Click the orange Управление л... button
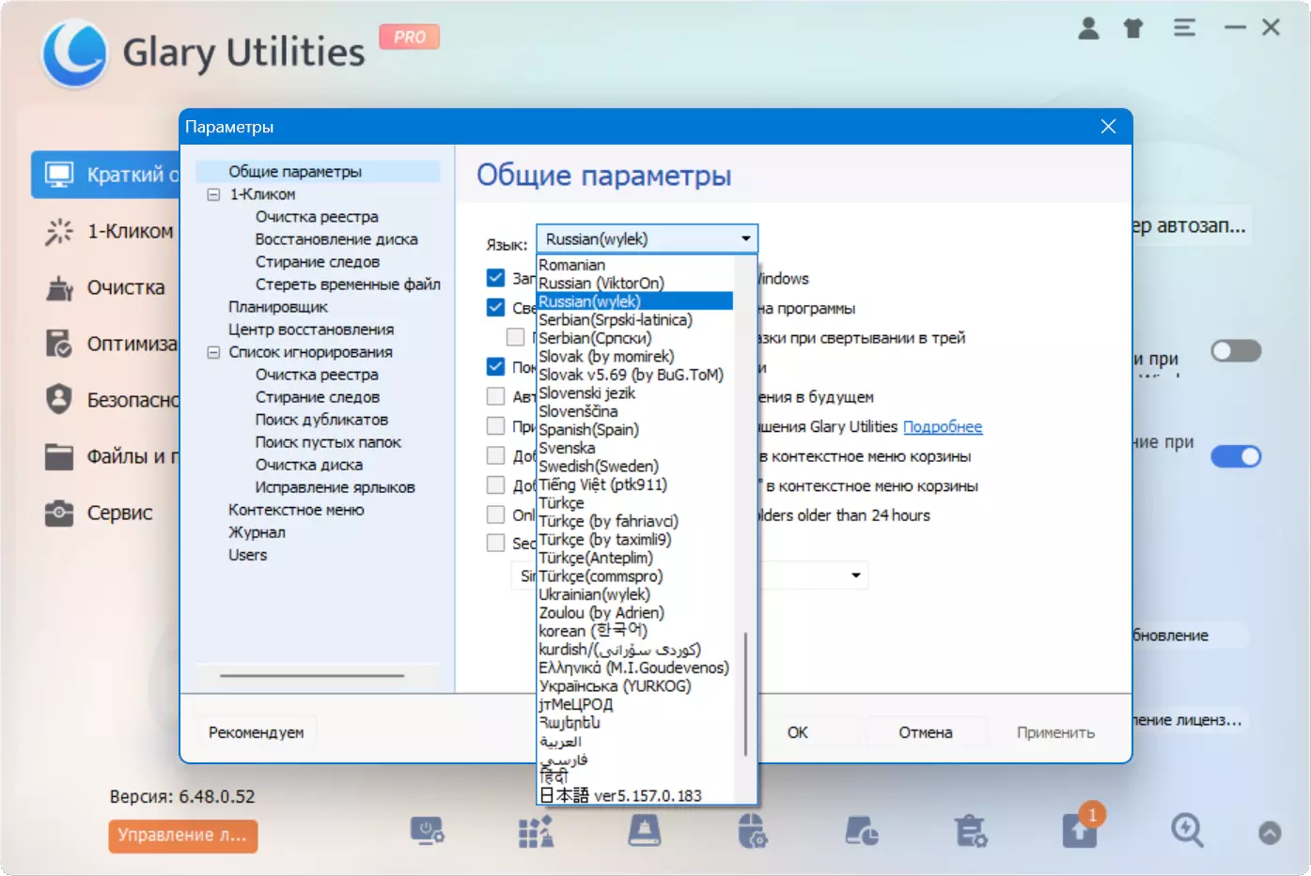Screen dimensions: 1311x876 tap(183, 835)
